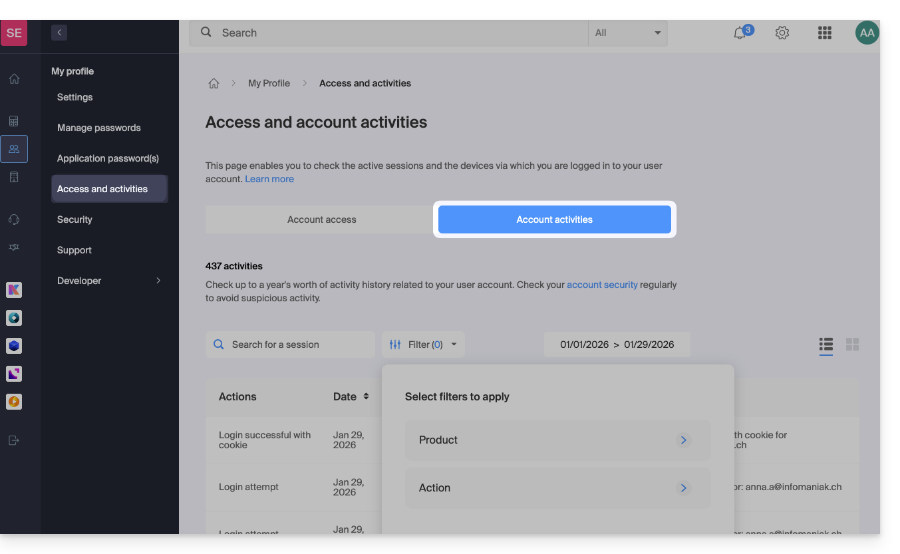Switch to grid view layout
The width and height of the screenshot is (900, 554).
(x=852, y=345)
